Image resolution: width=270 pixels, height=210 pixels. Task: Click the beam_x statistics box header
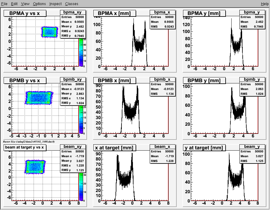[x=162, y=146]
